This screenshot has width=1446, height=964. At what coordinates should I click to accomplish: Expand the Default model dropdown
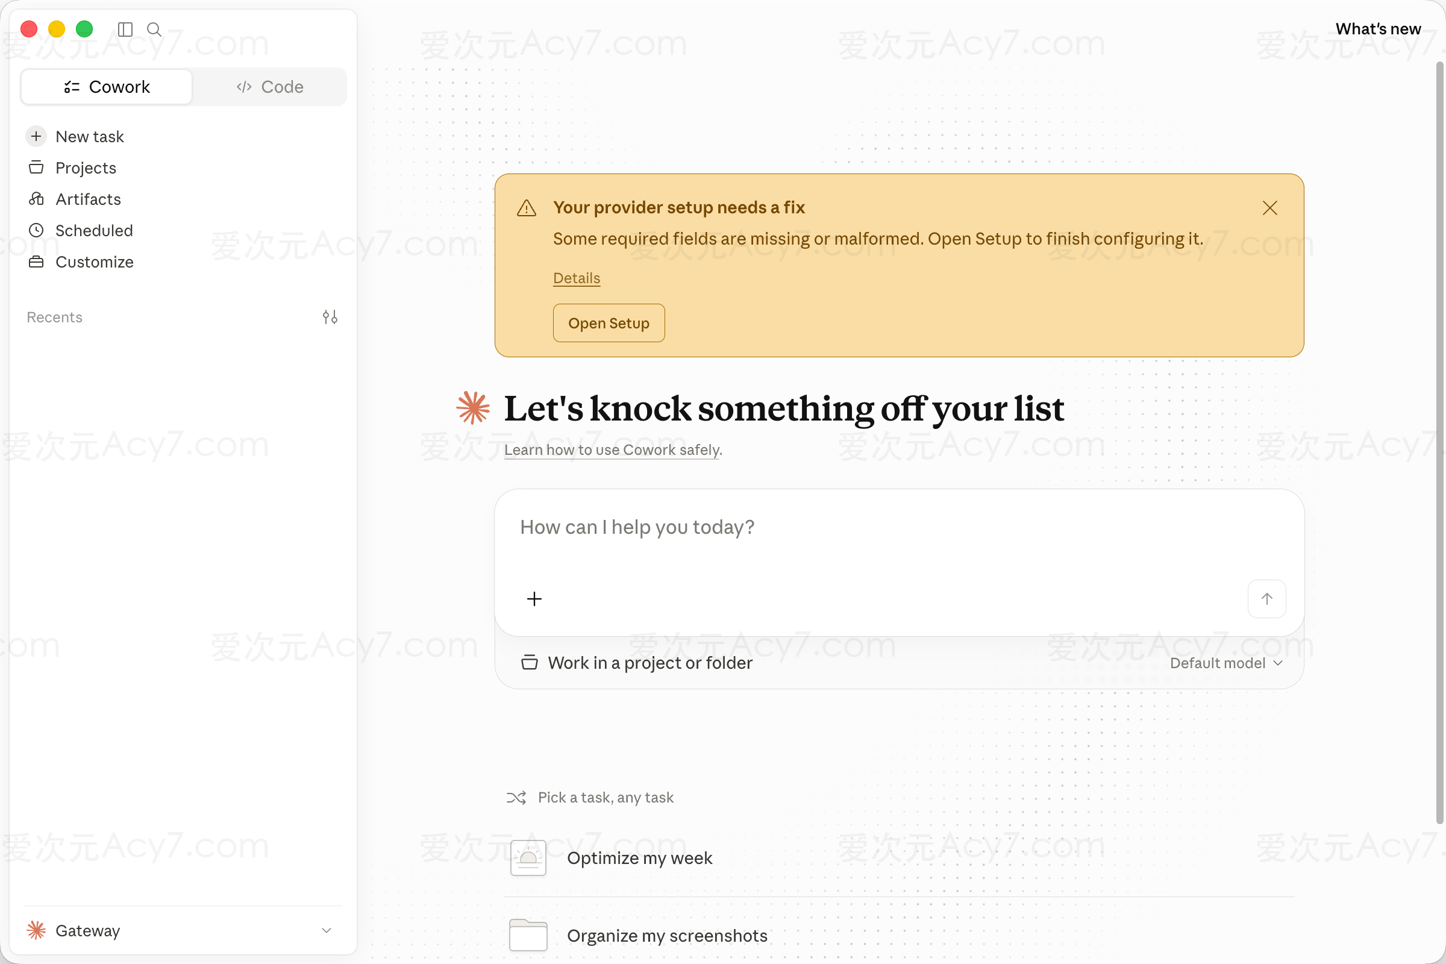tap(1225, 663)
